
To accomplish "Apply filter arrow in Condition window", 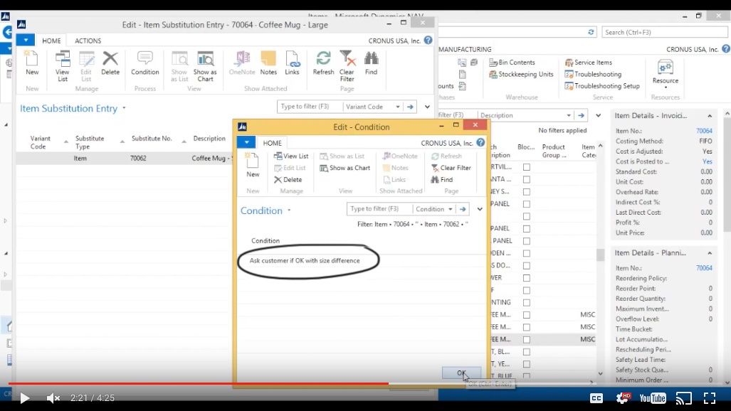I will click(463, 209).
